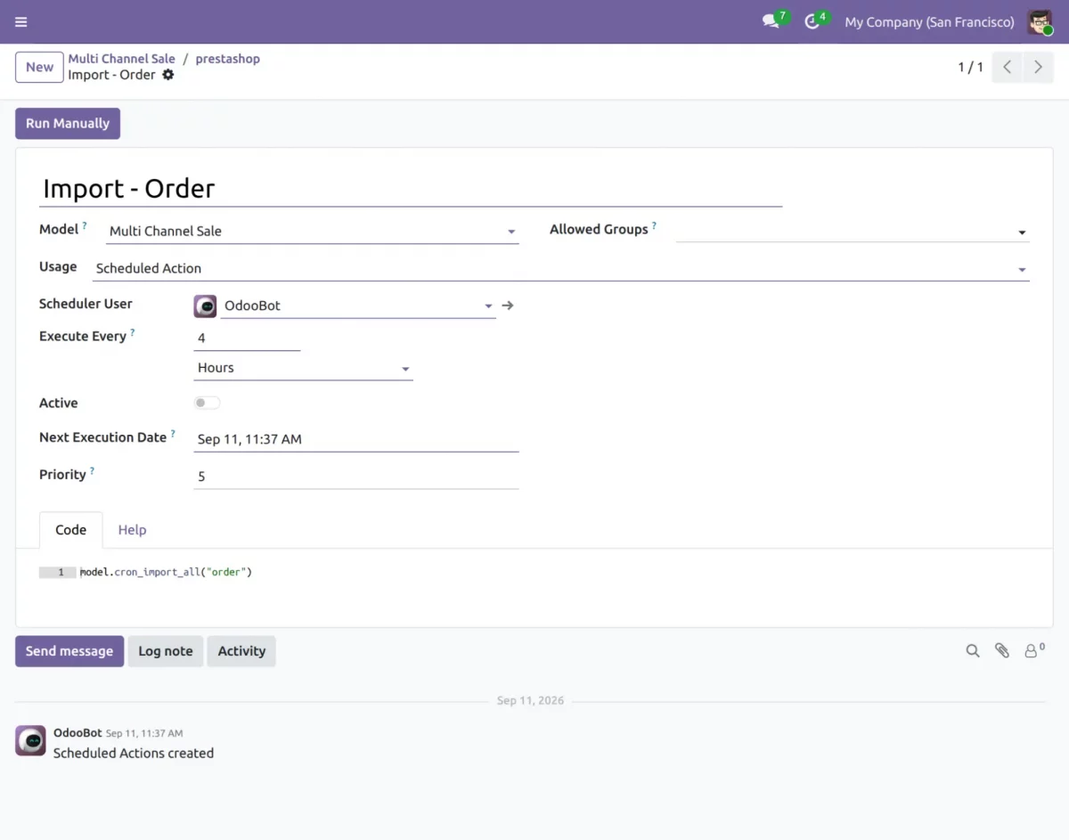Click message timestamp Sep 11, 11:37 AM
Viewport: 1069px width, 840px height.
pos(144,733)
